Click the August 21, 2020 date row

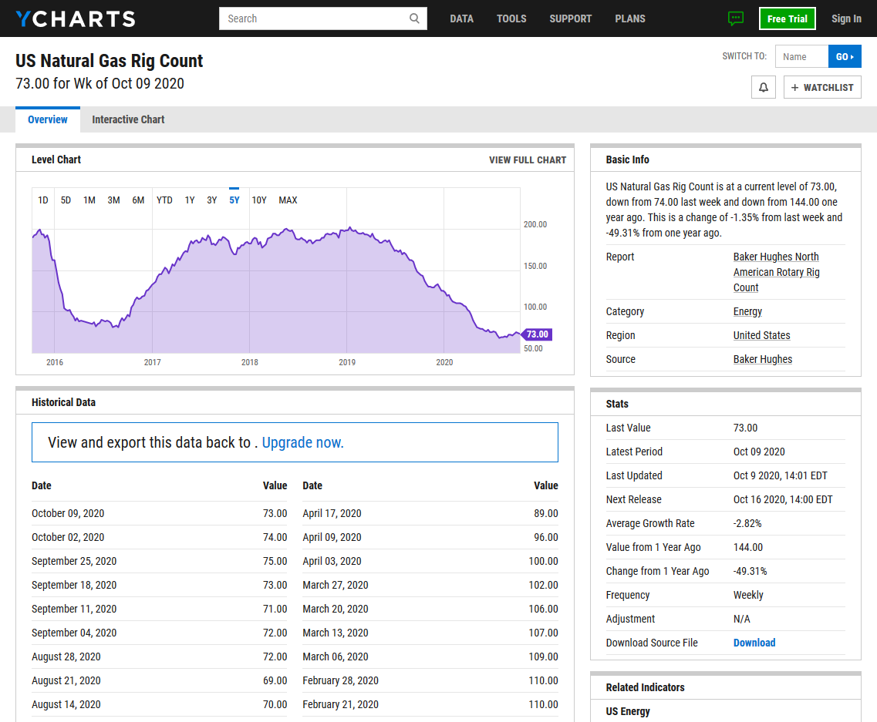click(x=160, y=680)
